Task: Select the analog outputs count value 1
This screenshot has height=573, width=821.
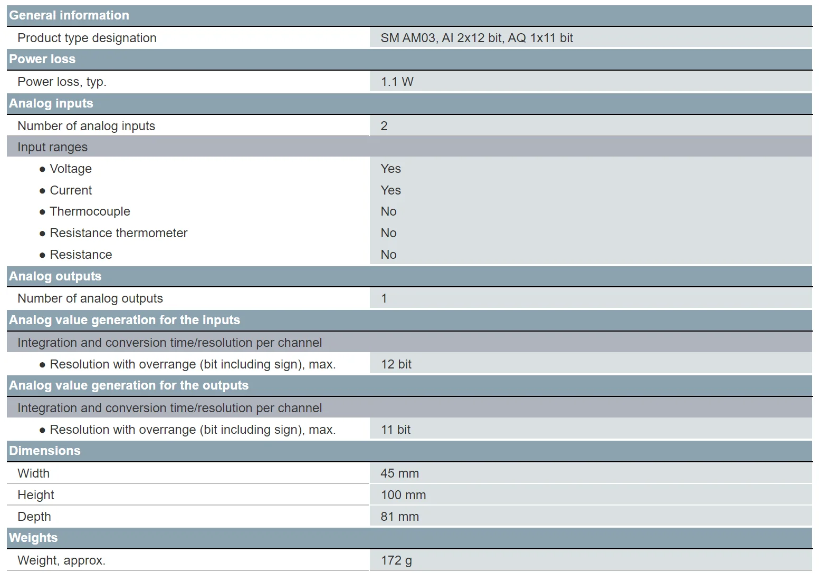Action: 384,298
